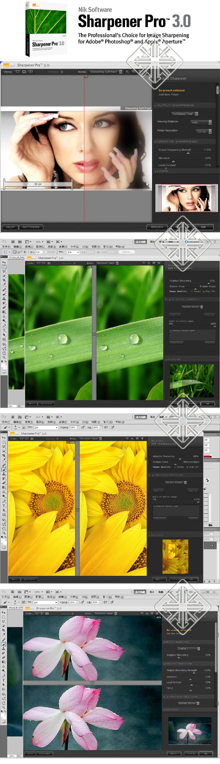Toggle Preview checkbox in leaf Sharpener window
The image size is (220, 764).
74,263
